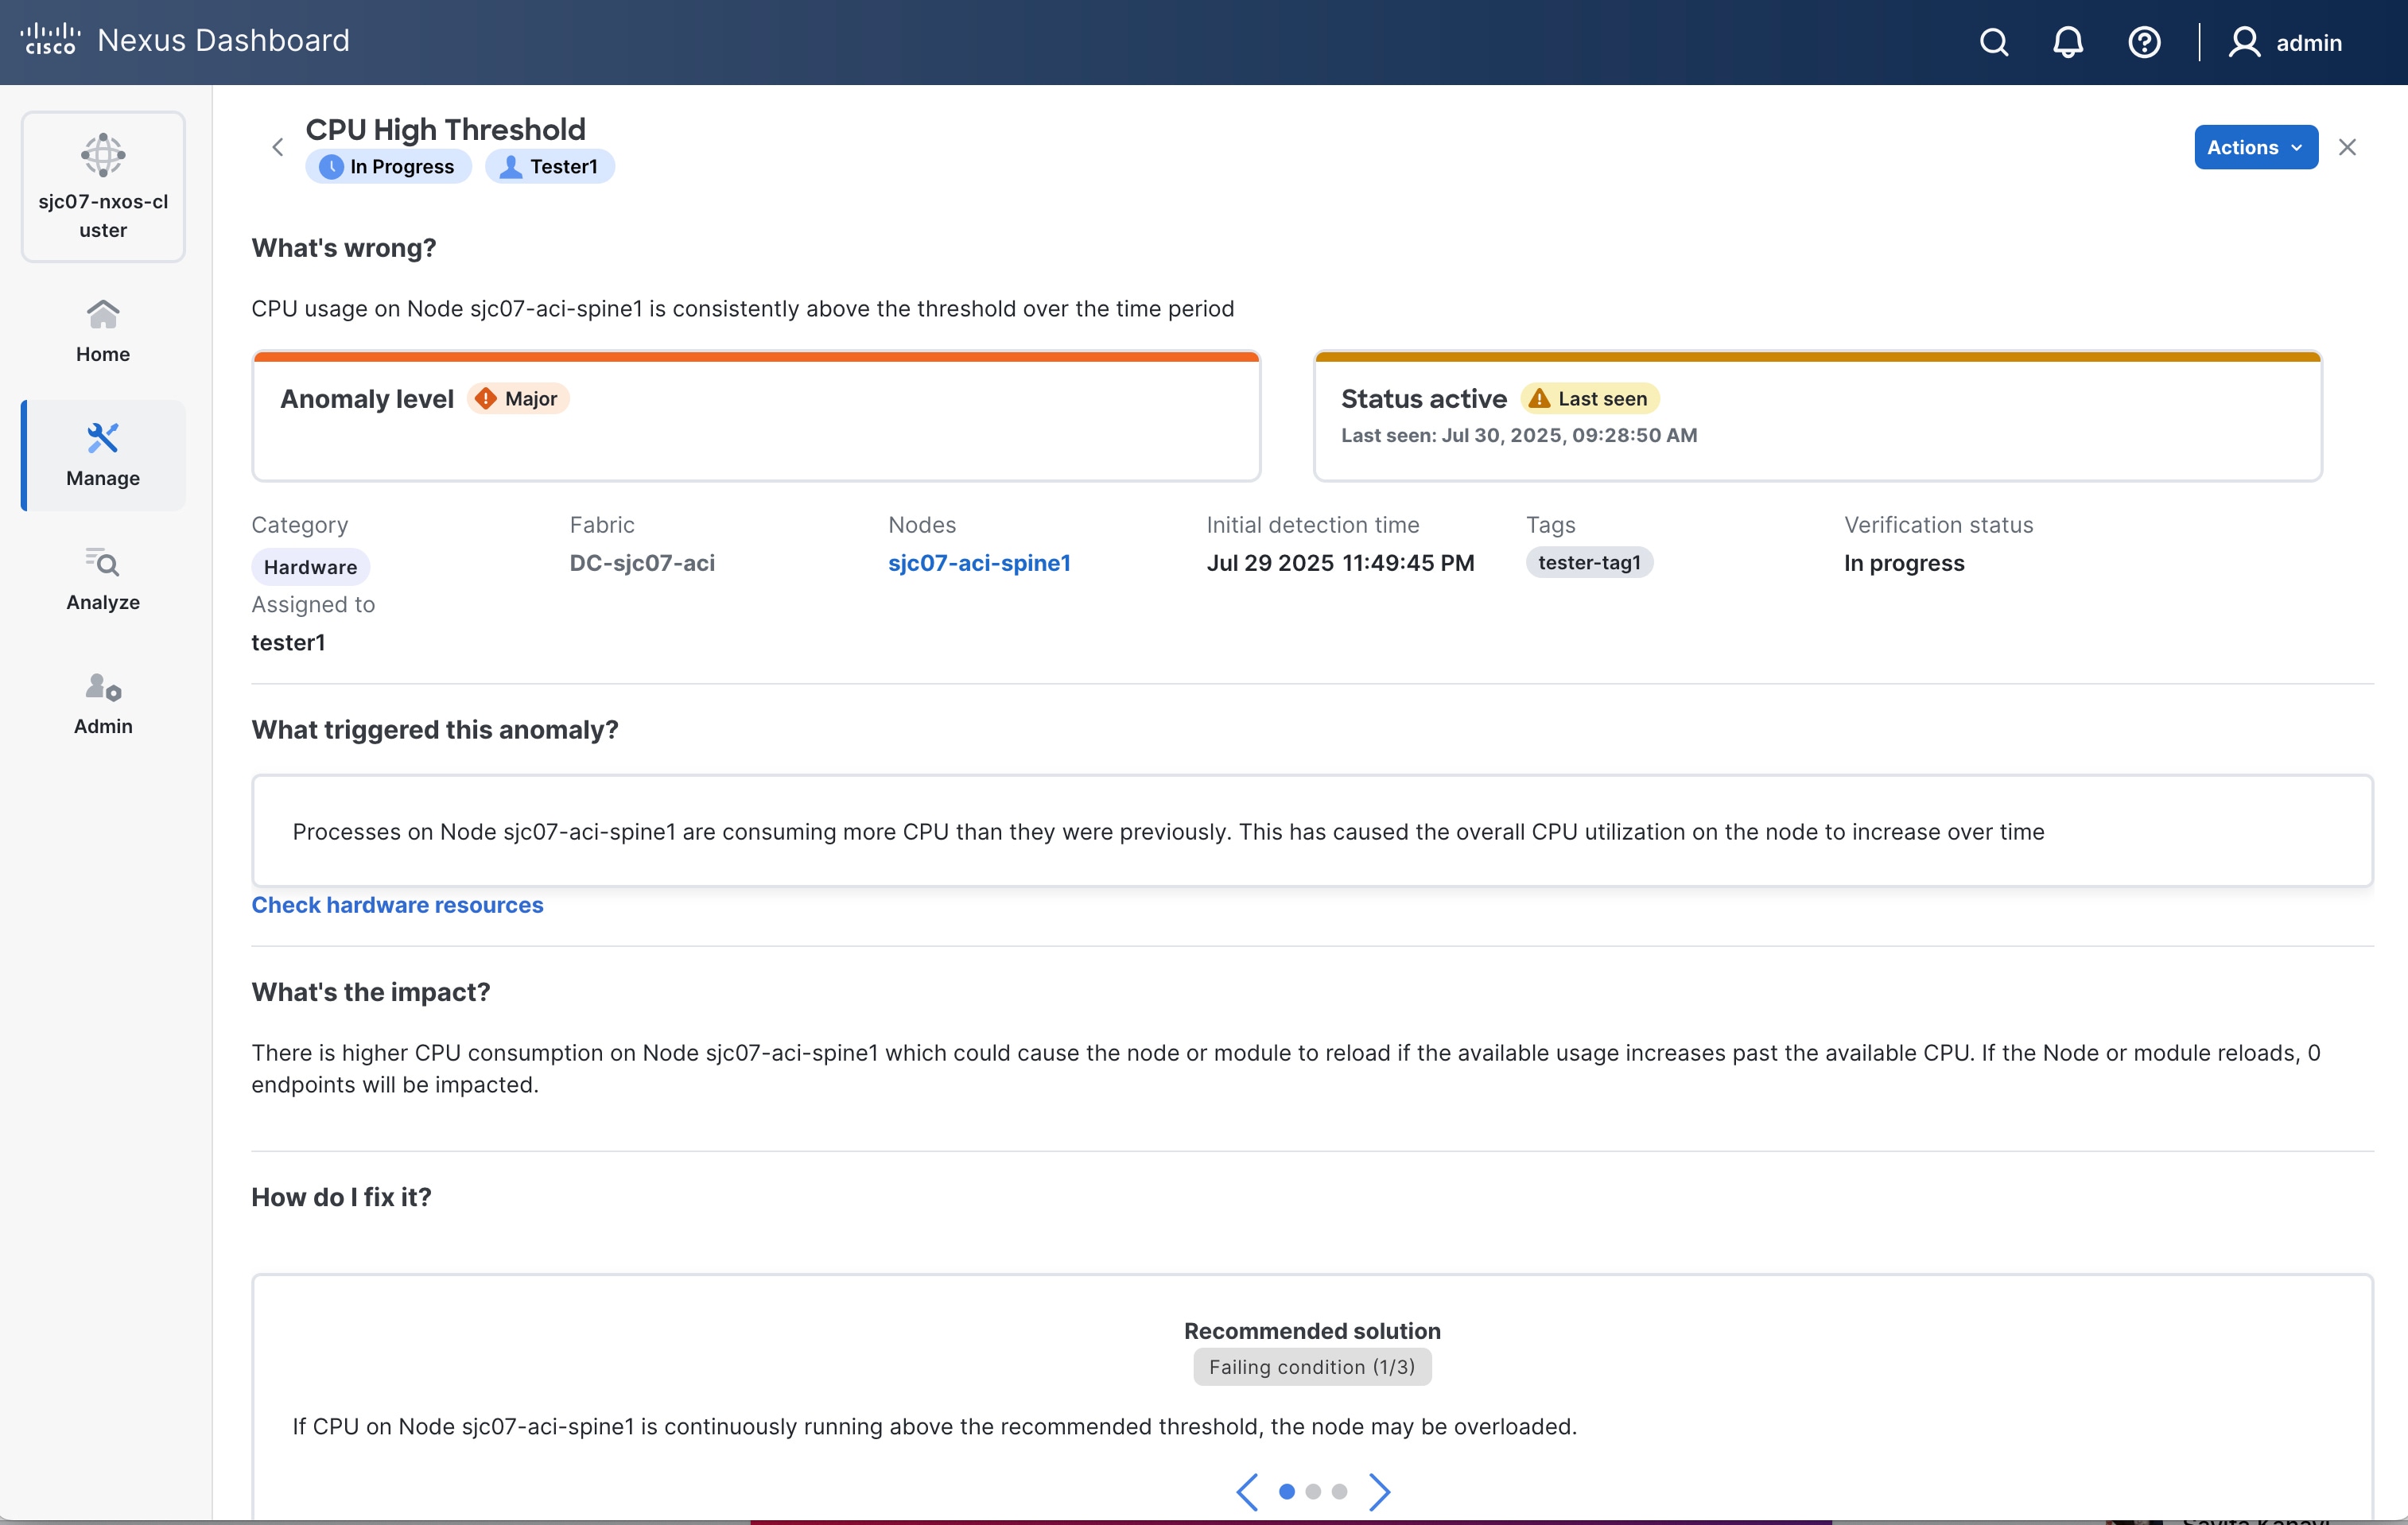Open notifications bell icon
The height and width of the screenshot is (1525, 2408).
(x=2068, y=42)
